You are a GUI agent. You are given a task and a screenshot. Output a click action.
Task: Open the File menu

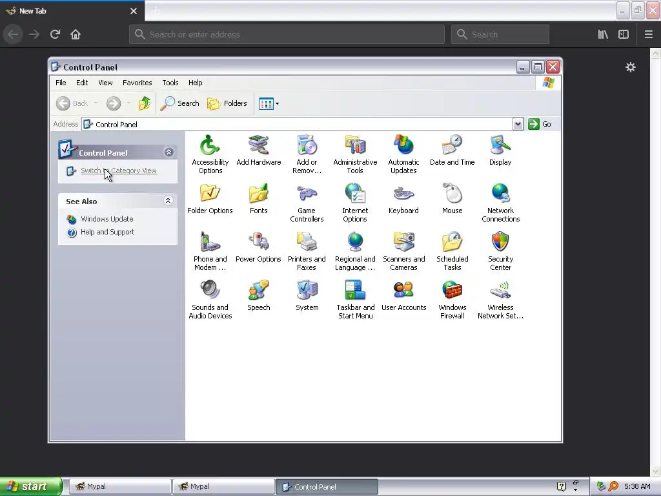point(61,83)
